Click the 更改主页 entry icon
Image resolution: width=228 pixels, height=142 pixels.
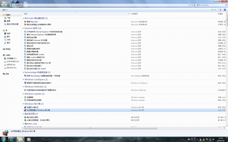[25, 46]
